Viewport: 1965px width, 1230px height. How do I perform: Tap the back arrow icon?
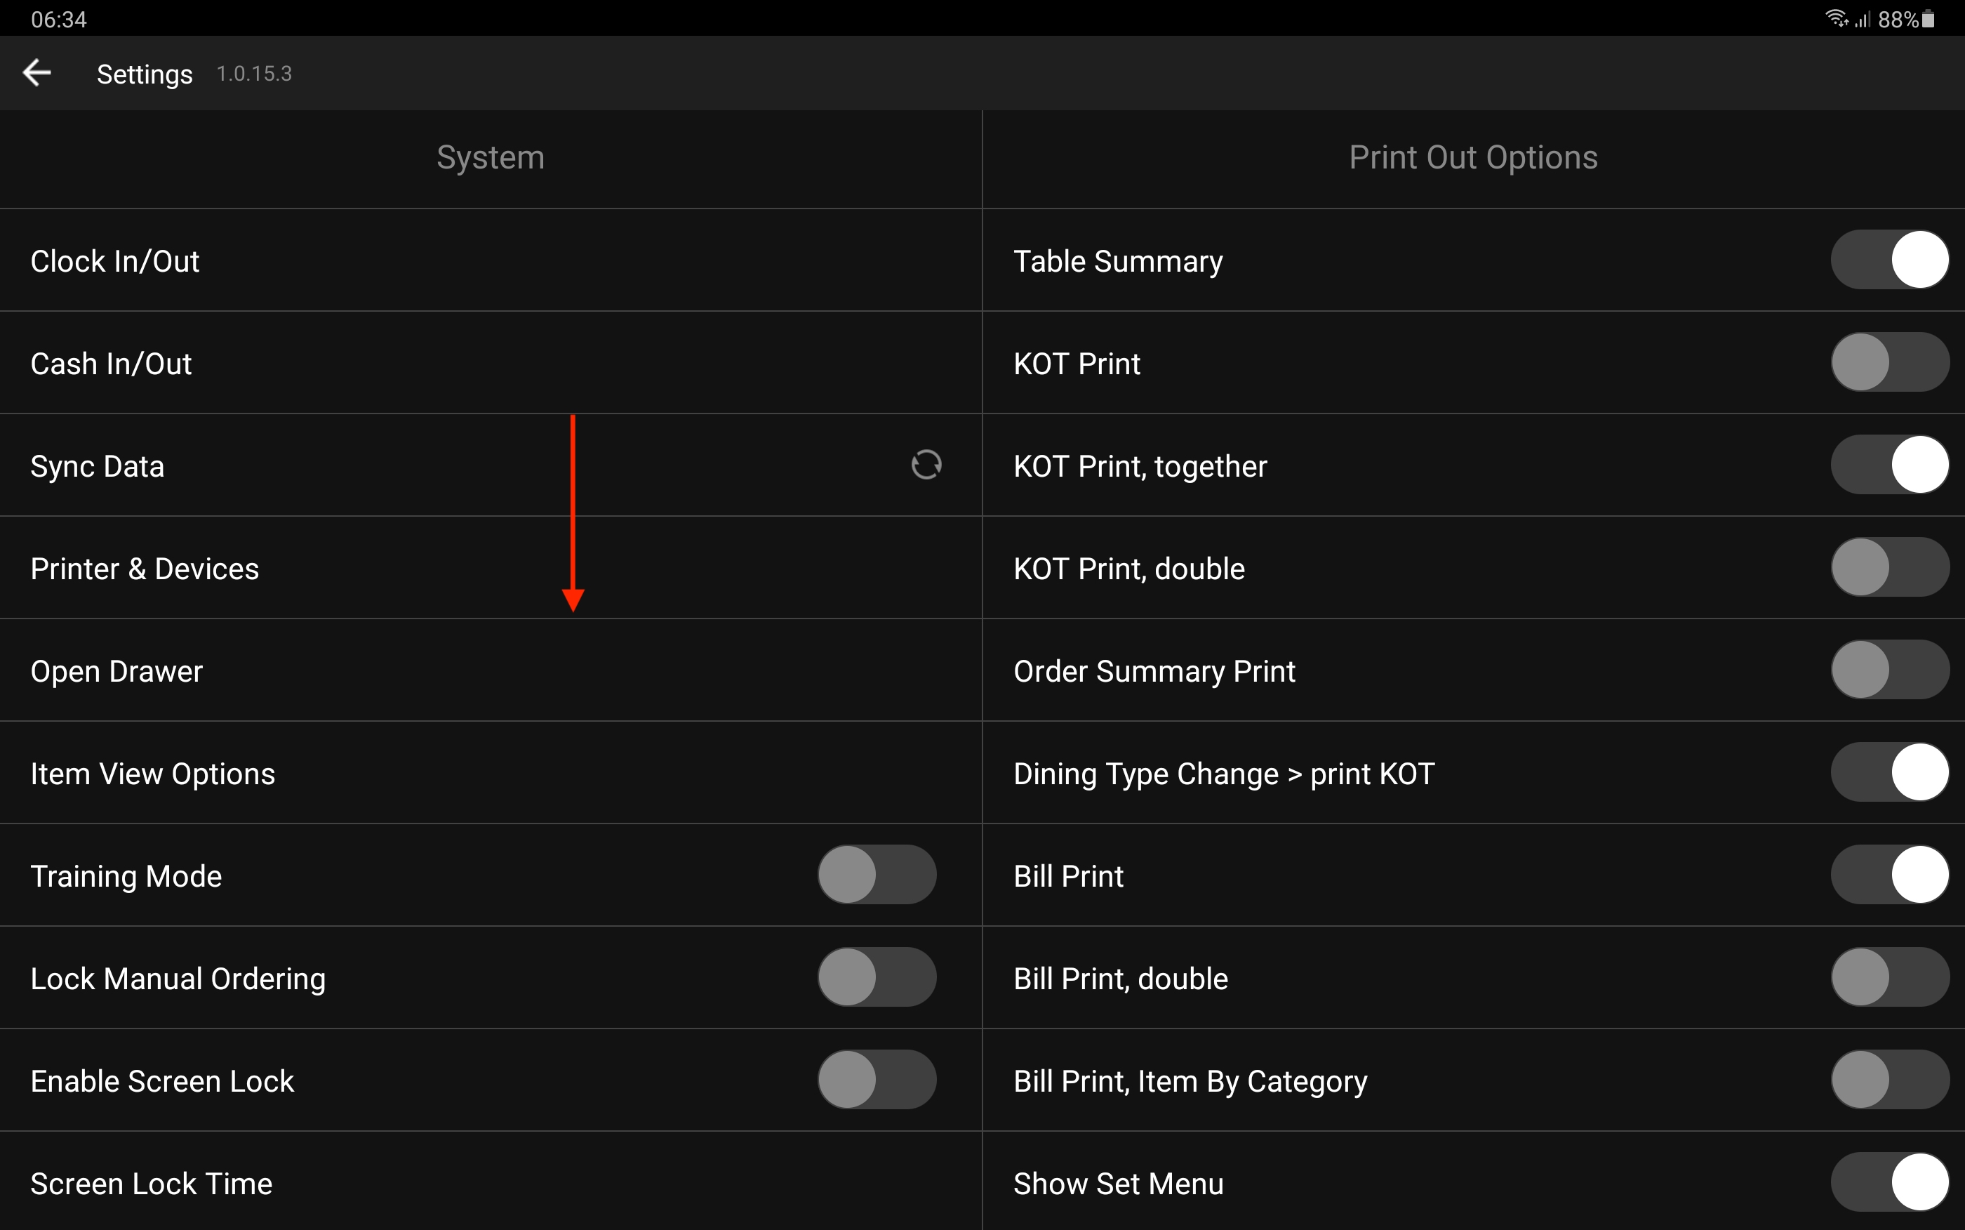point(36,73)
